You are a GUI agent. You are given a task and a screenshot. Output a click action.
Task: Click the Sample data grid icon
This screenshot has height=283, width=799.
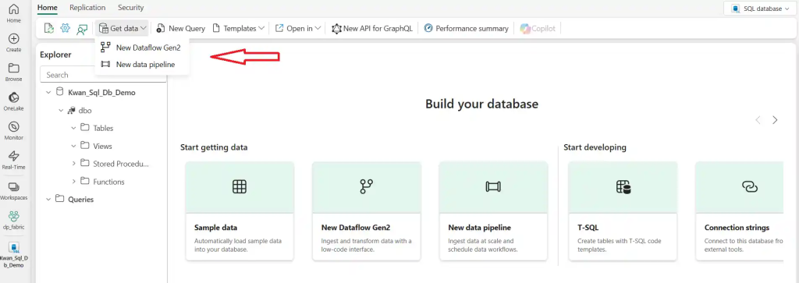240,187
